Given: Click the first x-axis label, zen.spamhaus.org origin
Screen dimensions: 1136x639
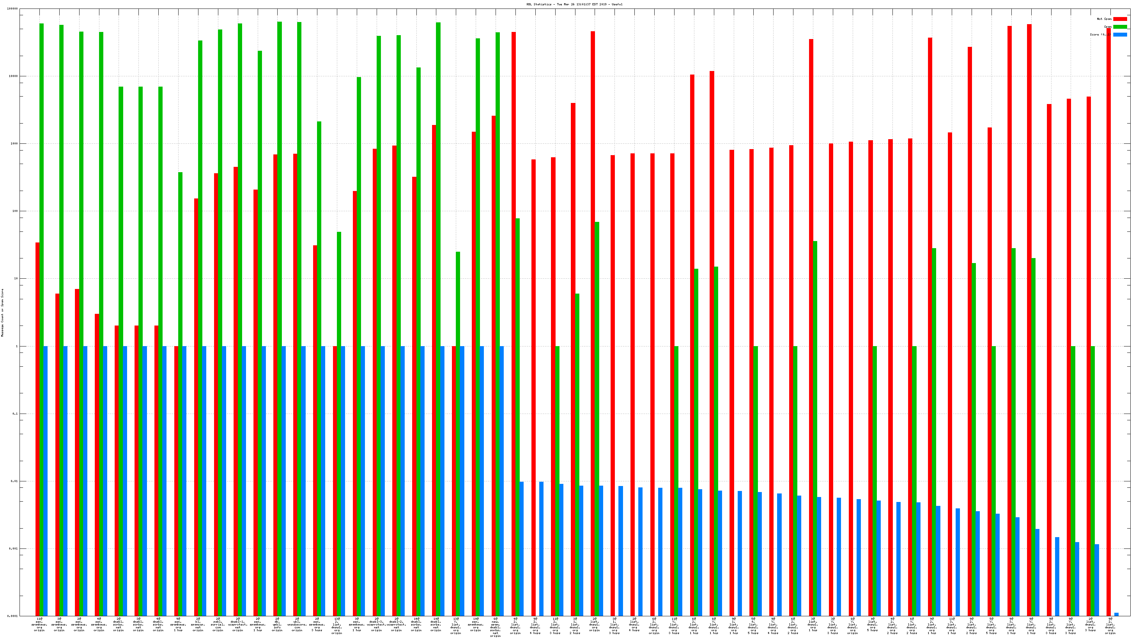Looking at the screenshot, I should 39,624.
